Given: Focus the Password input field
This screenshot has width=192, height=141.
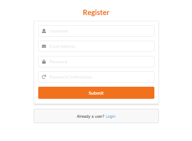Looking at the screenshot, I should tap(96, 62).
